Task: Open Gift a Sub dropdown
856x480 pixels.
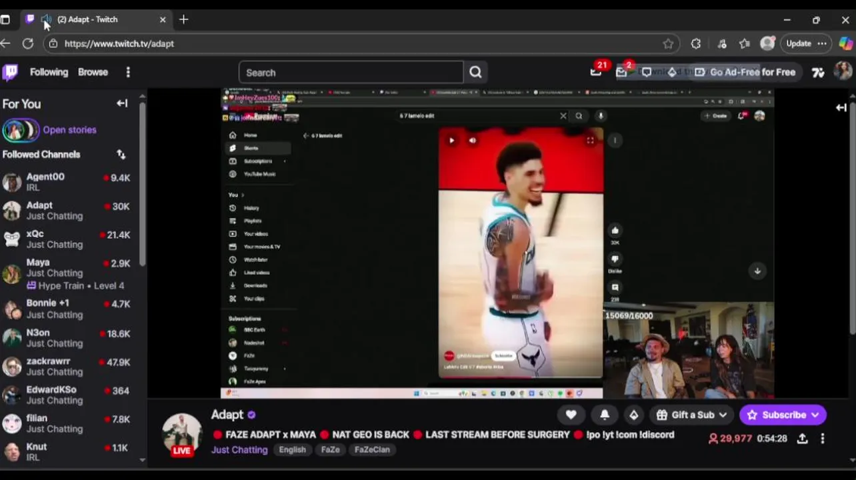Action: (692, 415)
